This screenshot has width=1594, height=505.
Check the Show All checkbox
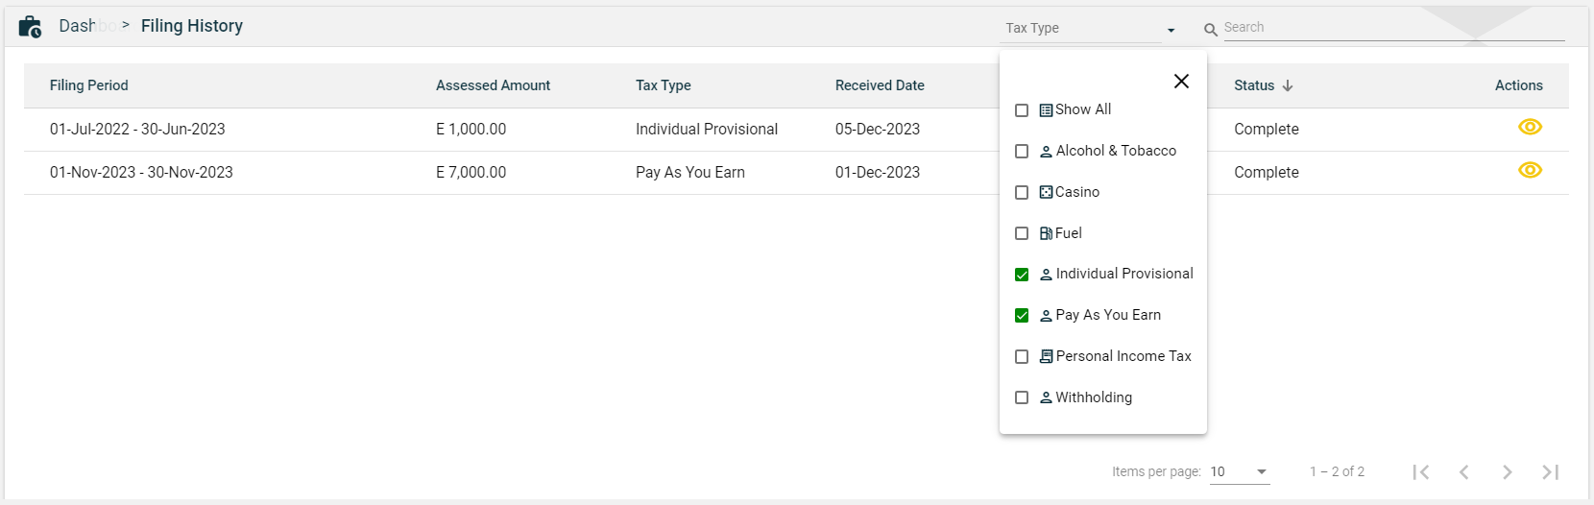click(x=1022, y=110)
